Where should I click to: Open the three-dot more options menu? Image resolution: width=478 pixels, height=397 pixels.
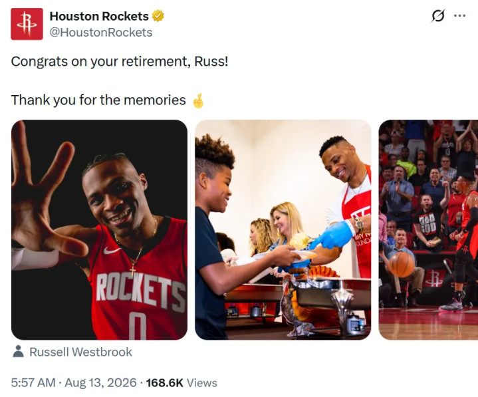(x=459, y=15)
